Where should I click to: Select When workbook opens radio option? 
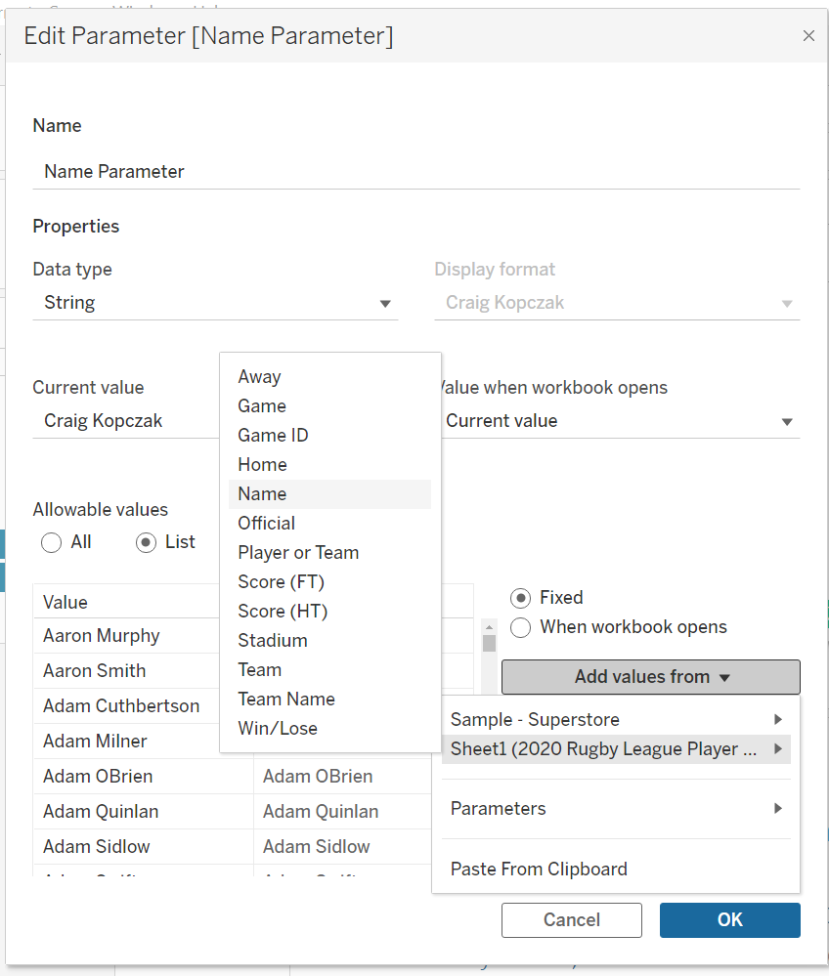coord(521,627)
